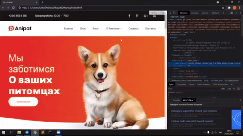The width and height of the screenshot is (243, 136).
Task: Open a new browser tab
Action: [42, 2]
